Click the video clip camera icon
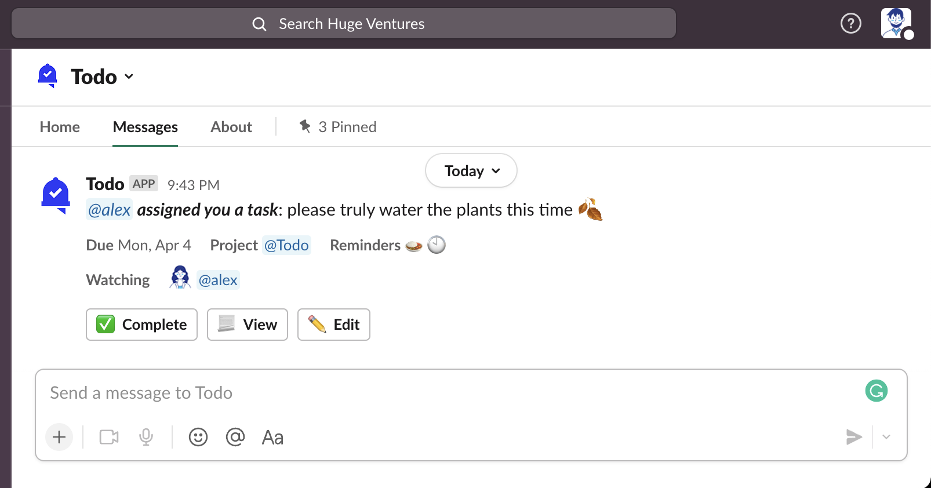The width and height of the screenshot is (931, 488). (109, 437)
